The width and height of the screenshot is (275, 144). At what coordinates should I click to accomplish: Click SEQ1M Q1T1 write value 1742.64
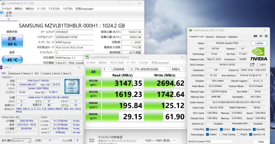(x=165, y=94)
